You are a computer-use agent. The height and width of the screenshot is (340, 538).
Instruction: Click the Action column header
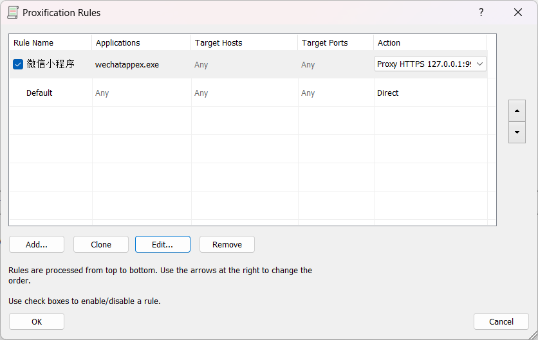(x=389, y=43)
